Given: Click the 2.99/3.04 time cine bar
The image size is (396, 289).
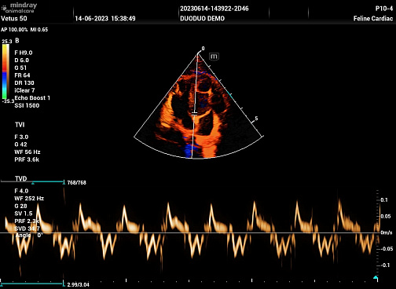Looking at the screenshot, I should (32, 284).
